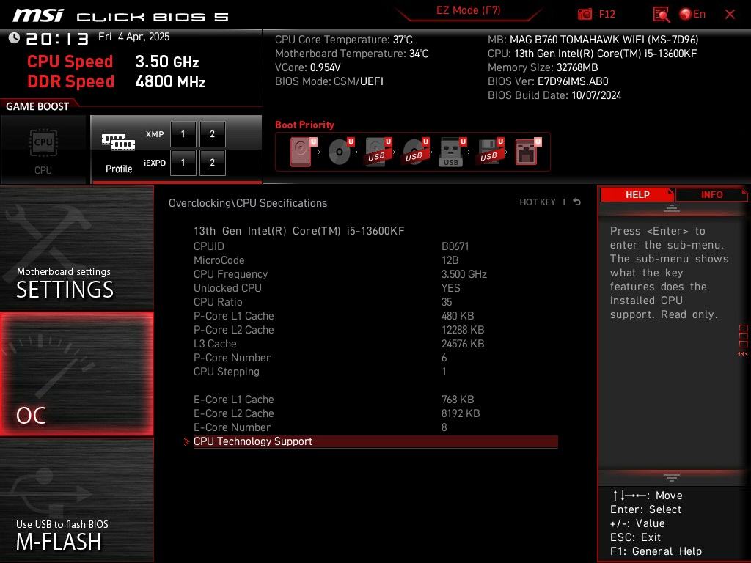Enable XMP profile 1
Viewport: 751px width, 563px height.
coord(183,134)
